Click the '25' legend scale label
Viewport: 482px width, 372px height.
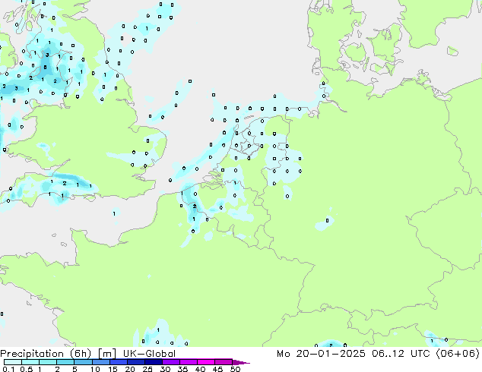pos(147,369)
